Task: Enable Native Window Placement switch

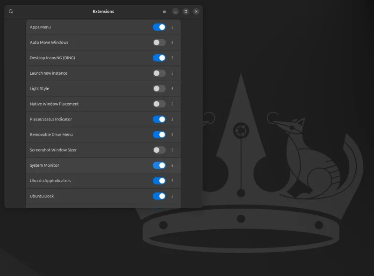Action: (159, 104)
